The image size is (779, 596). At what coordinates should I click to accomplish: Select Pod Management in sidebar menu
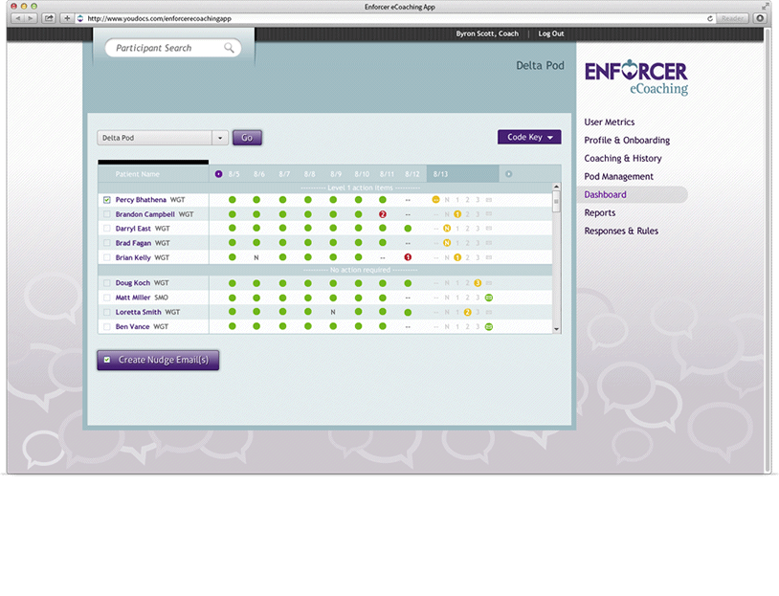click(x=619, y=177)
